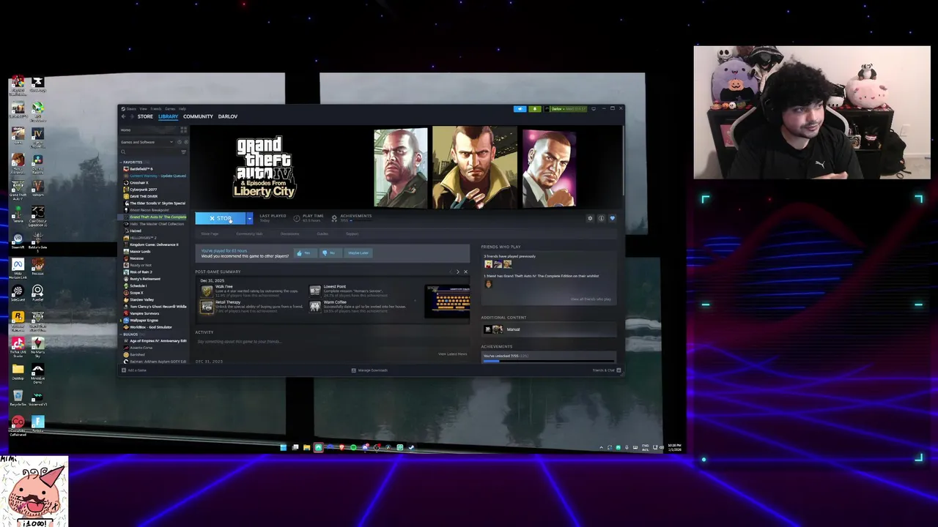
Task: Switch to the Library tab
Action: point(168,116)
